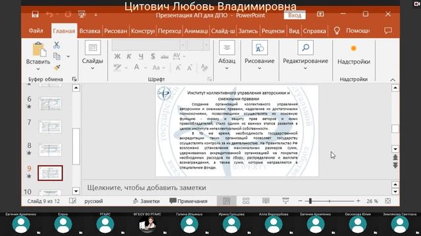
Task: Click the font name combo box
Action: click(x=146, y=45)
